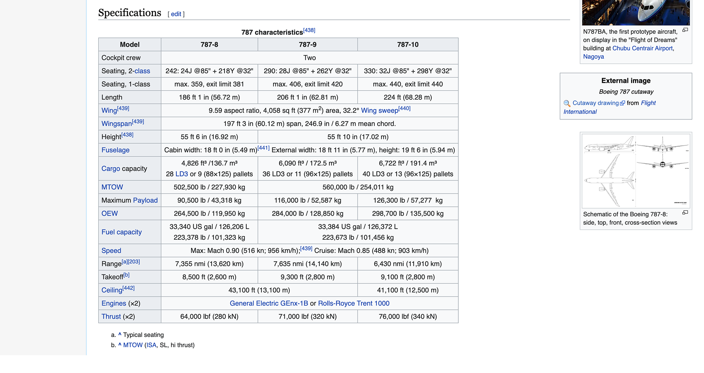Open citation 441 after Cabin width
The width and height of the screenshot is (704, 373).
(263, 148)
